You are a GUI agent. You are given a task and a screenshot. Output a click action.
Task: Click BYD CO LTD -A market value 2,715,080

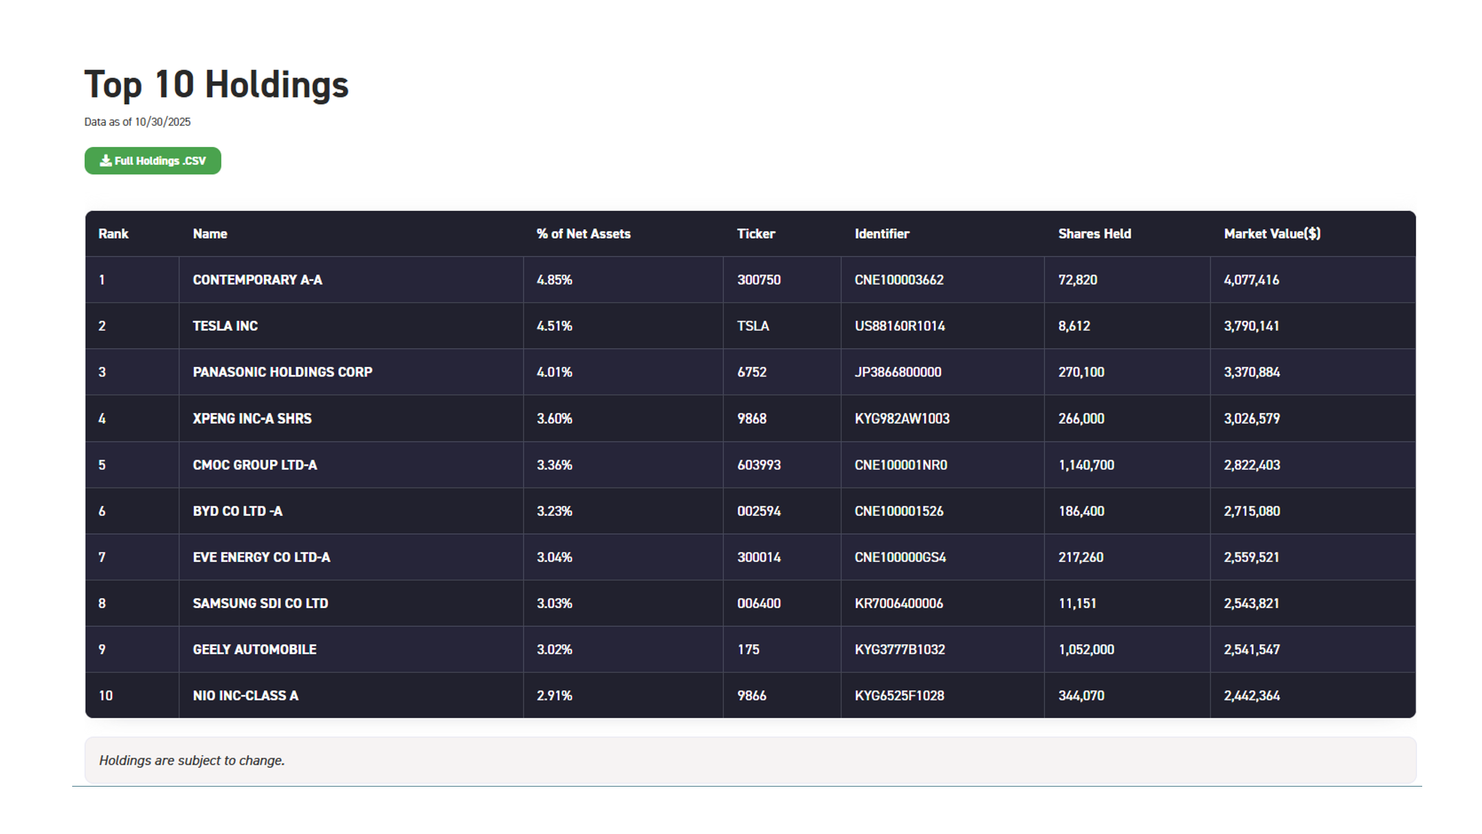pyautogui.click(x=1251, y=511)
